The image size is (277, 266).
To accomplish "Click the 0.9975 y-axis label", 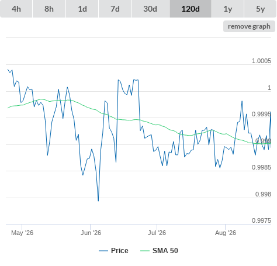I will [261, 220].
